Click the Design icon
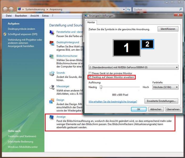This screenshot has width=185, height=158. pyautogui.click(x=52, y=101)
